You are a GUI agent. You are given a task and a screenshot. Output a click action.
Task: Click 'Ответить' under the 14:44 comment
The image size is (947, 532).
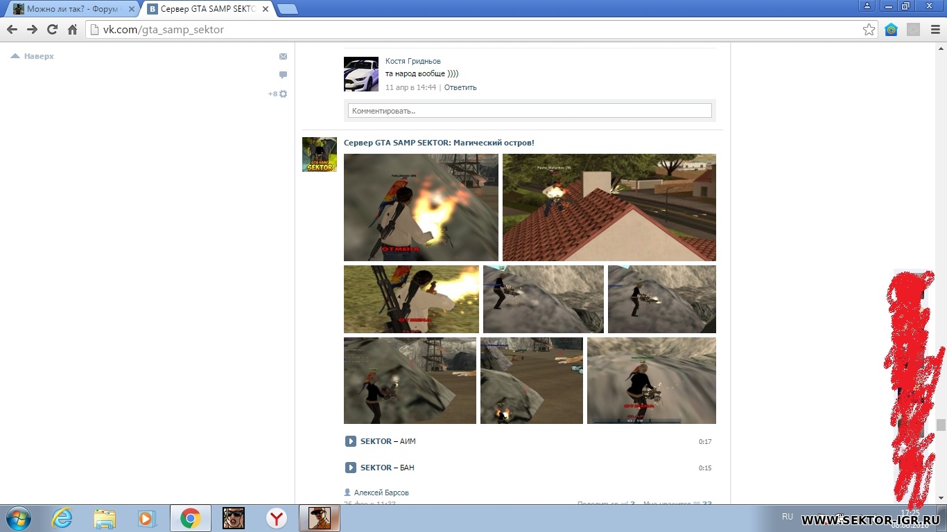460,87
